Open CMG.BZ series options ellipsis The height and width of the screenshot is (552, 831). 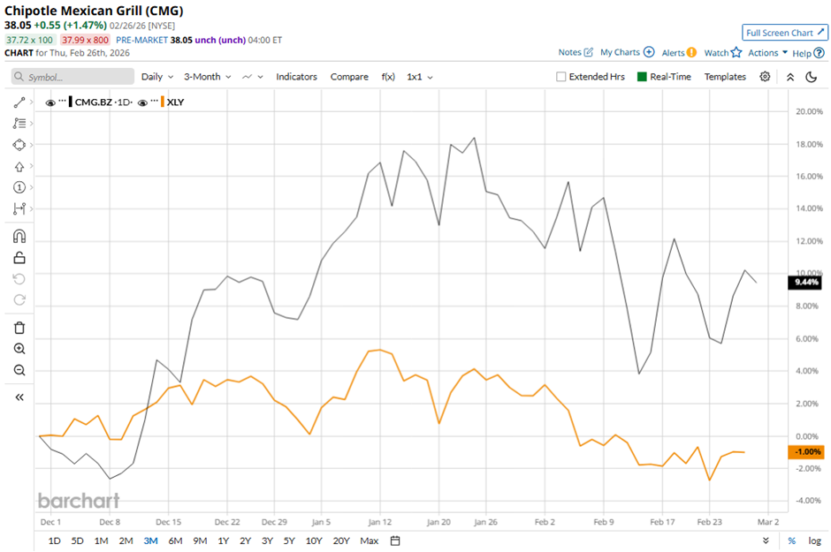pos(63,101)
